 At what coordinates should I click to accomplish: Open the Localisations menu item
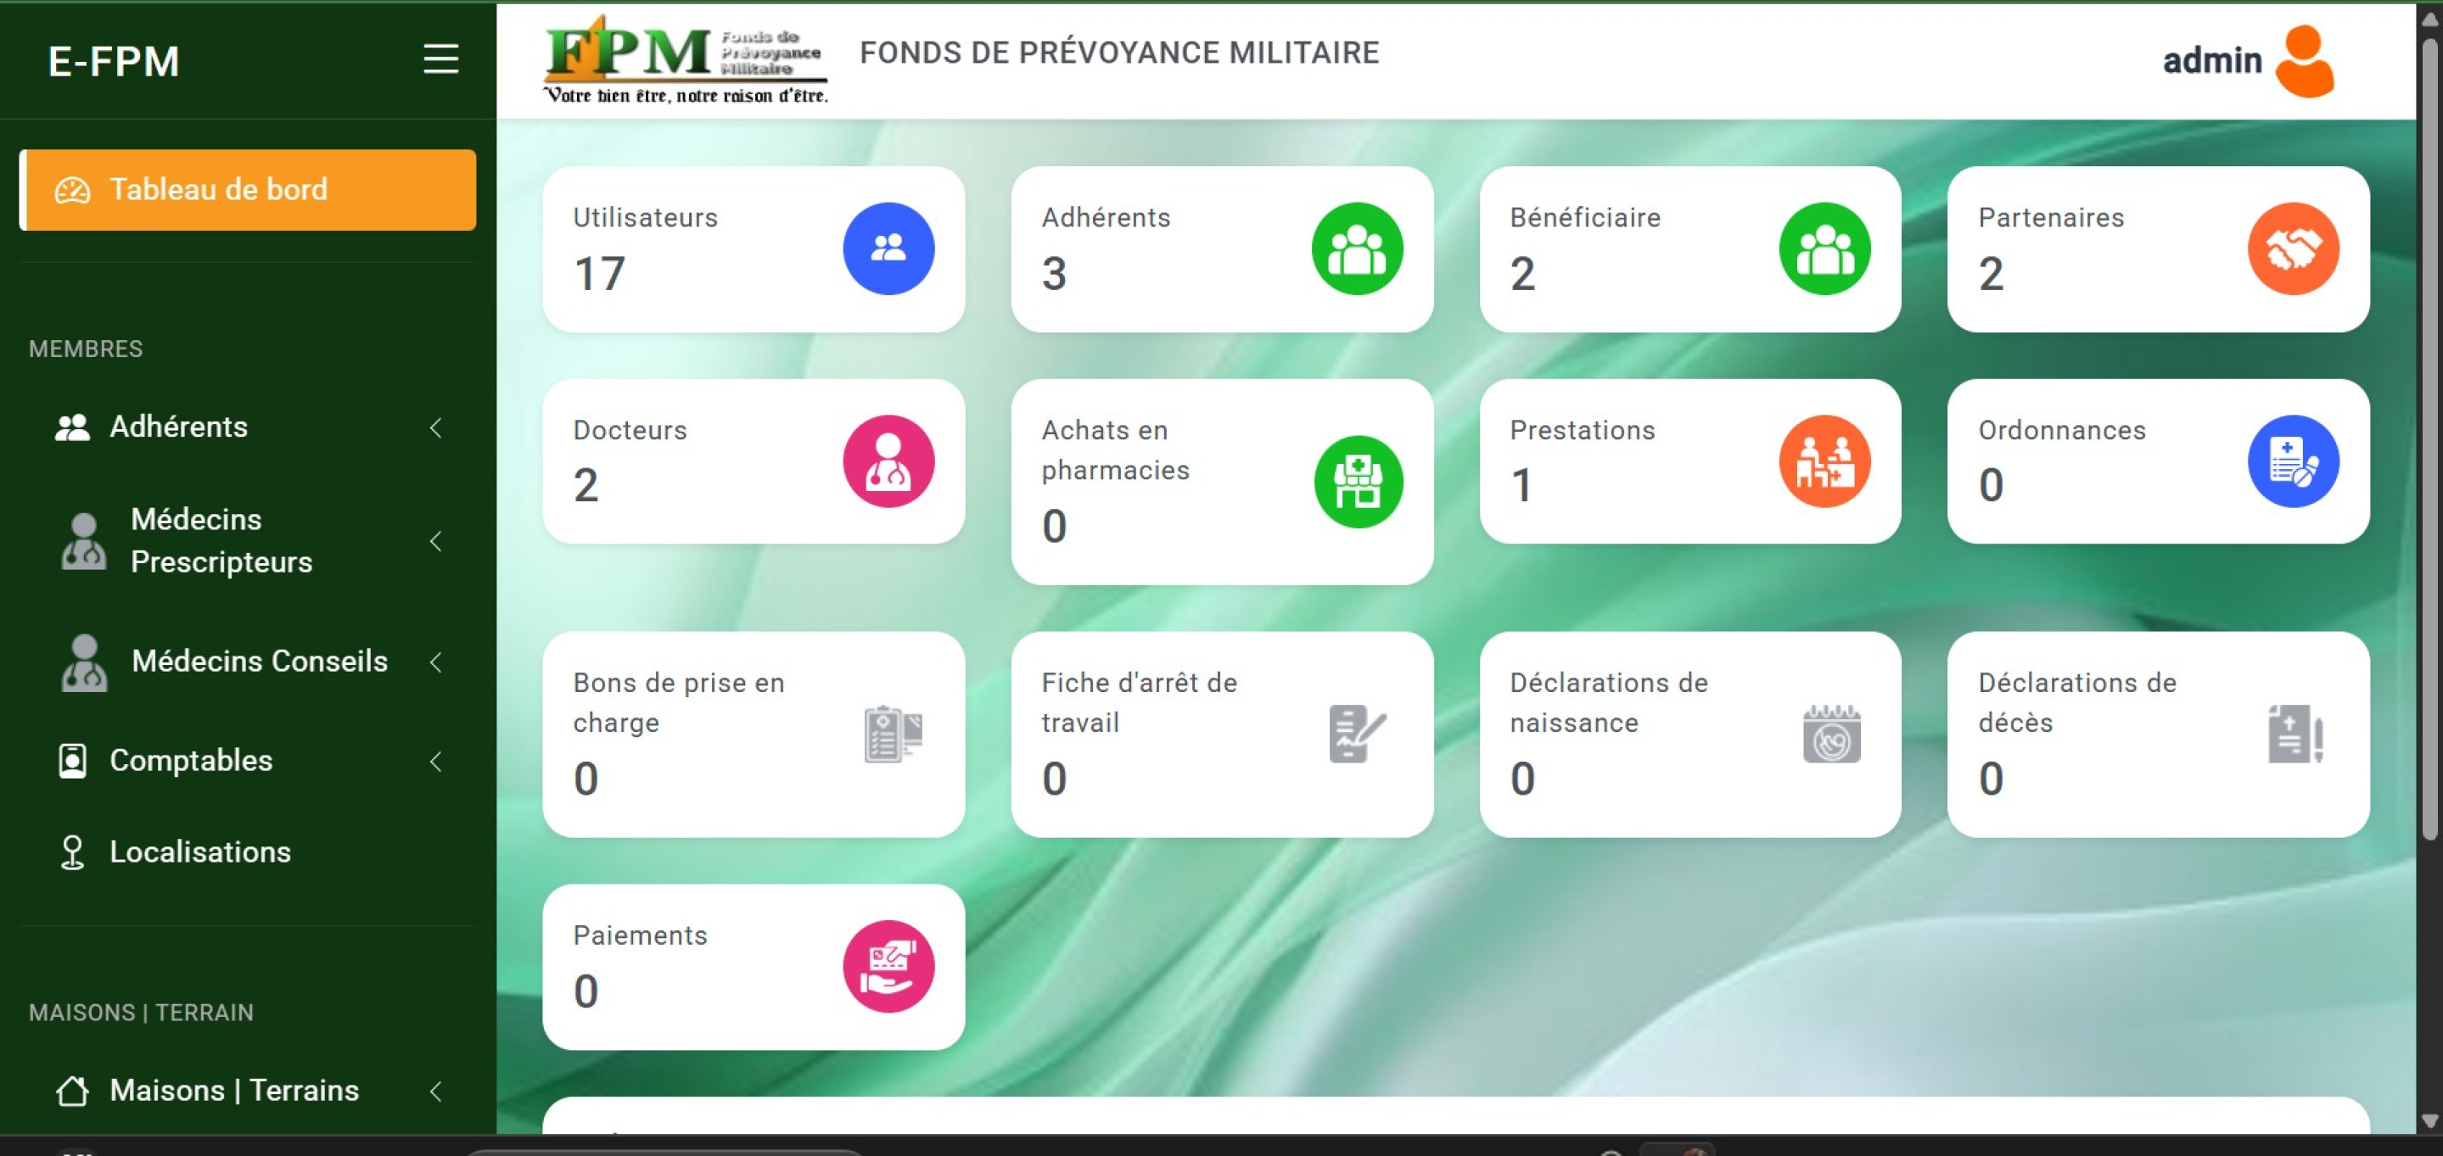coord(199,852)
